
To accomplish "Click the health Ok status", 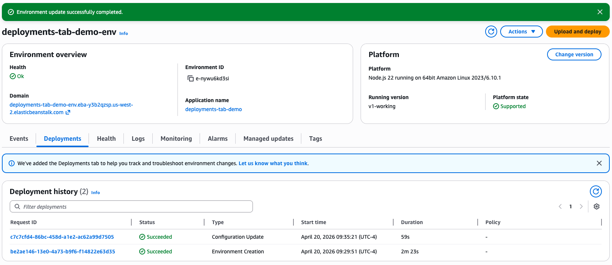I will (x=17, y=76).
